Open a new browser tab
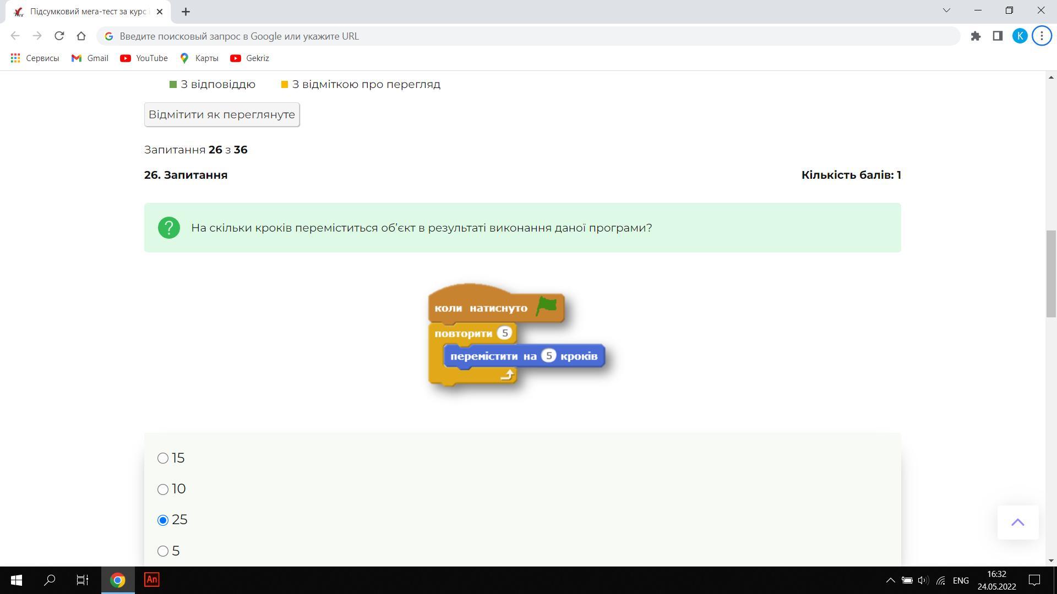Viewport: 1057px width, 594px height. (186, 12)
